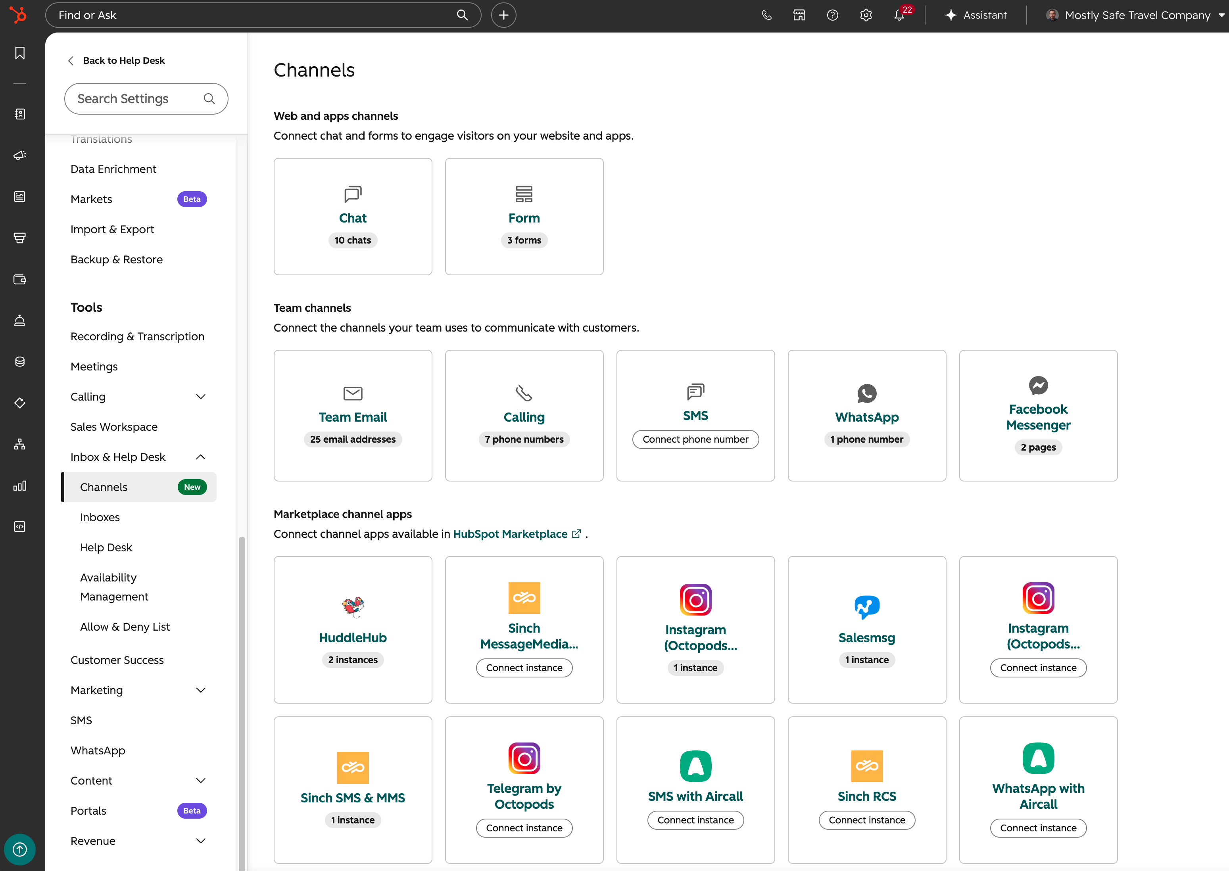1229x871 pixels.
Task: Open the WhatsApp card logo icon
Action: [x=867, y=393]
